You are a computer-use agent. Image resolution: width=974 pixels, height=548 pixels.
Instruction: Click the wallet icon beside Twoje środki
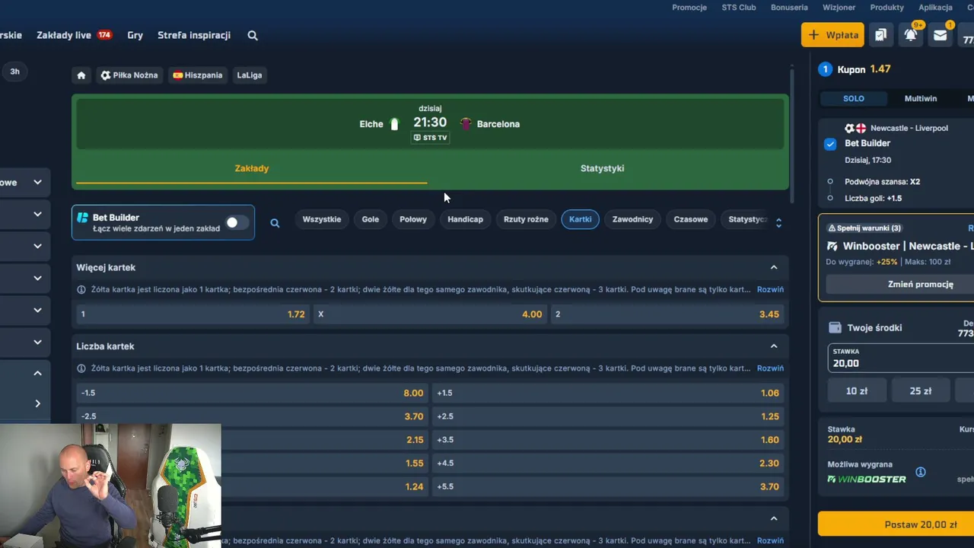[x=835, y=328]
